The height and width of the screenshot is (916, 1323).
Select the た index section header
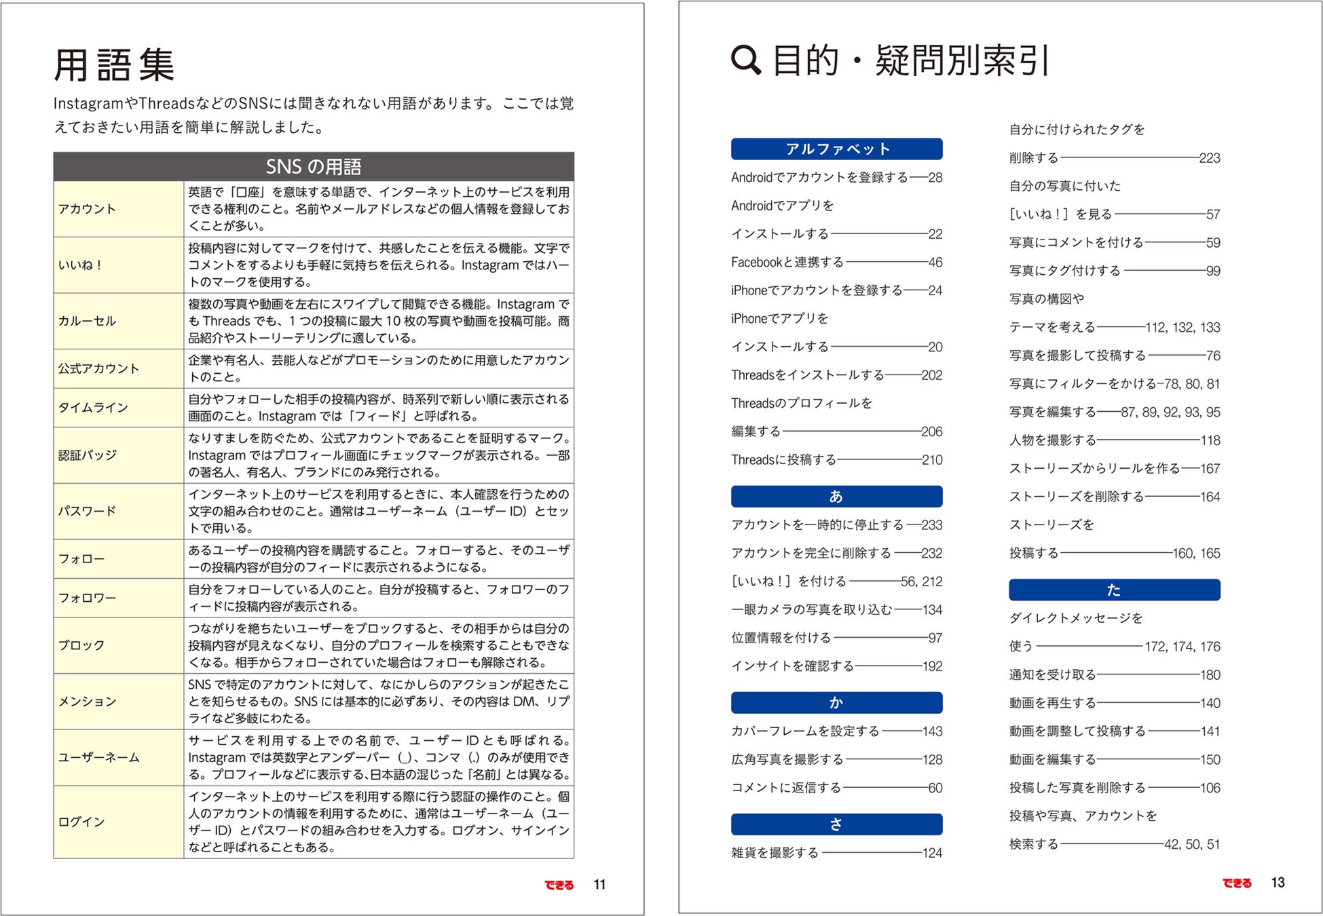coord(1114,590)
